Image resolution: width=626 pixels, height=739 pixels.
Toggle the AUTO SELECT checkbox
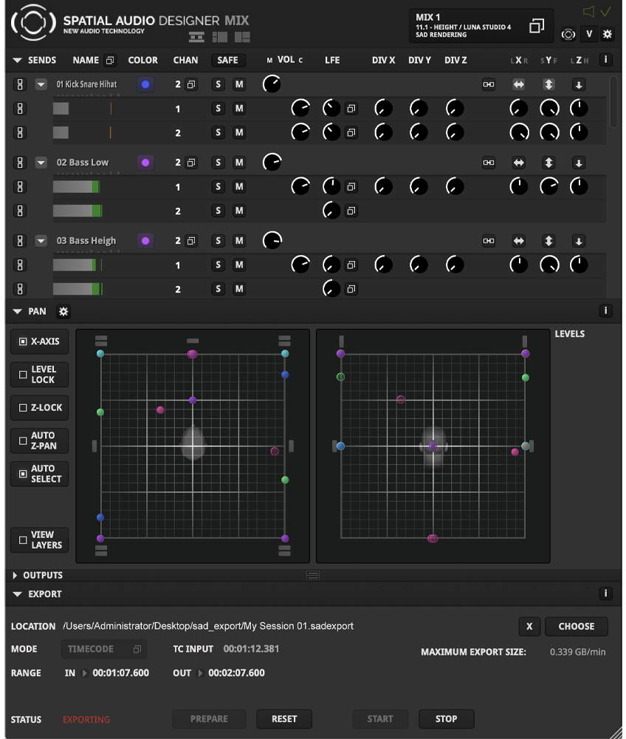click(x=23, y=474)
